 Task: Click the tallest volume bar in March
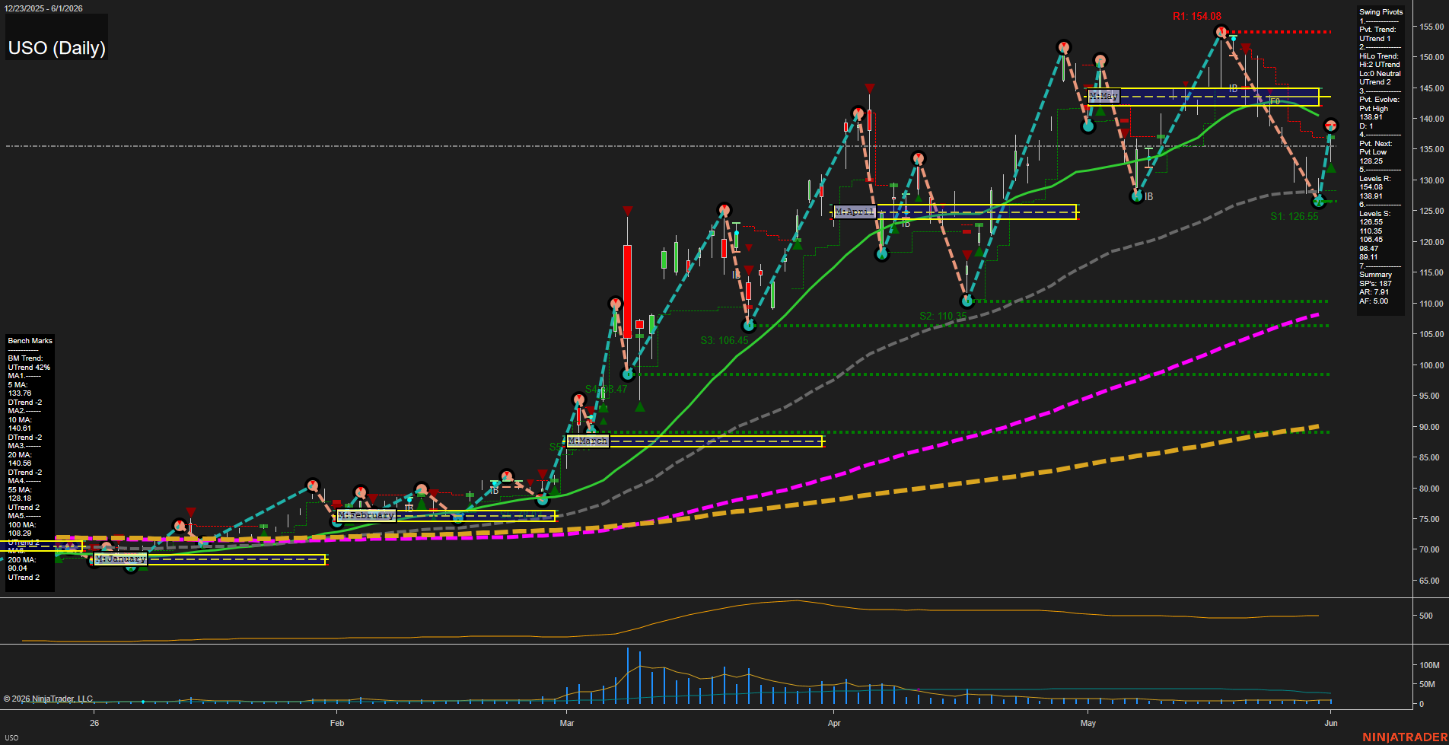click(x=628, y=676)
